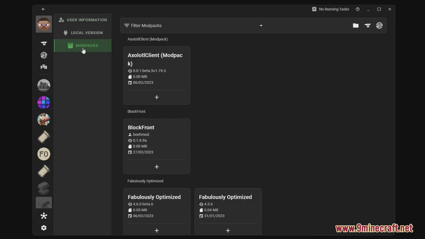The width and height of the screenshot is (425, 239).
Task: Select the gray landscape instance icon
Action: point(44,85)
